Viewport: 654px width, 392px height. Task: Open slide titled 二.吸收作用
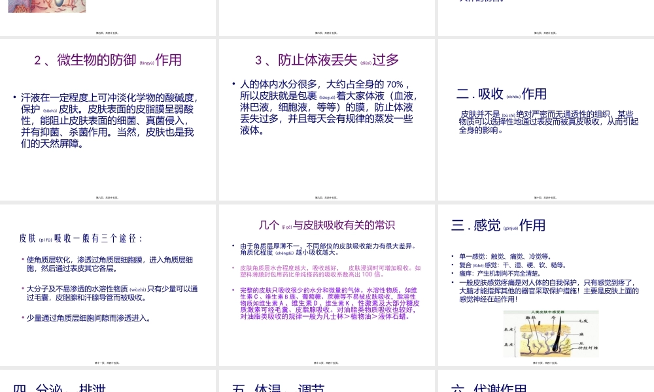coord(543,120)
